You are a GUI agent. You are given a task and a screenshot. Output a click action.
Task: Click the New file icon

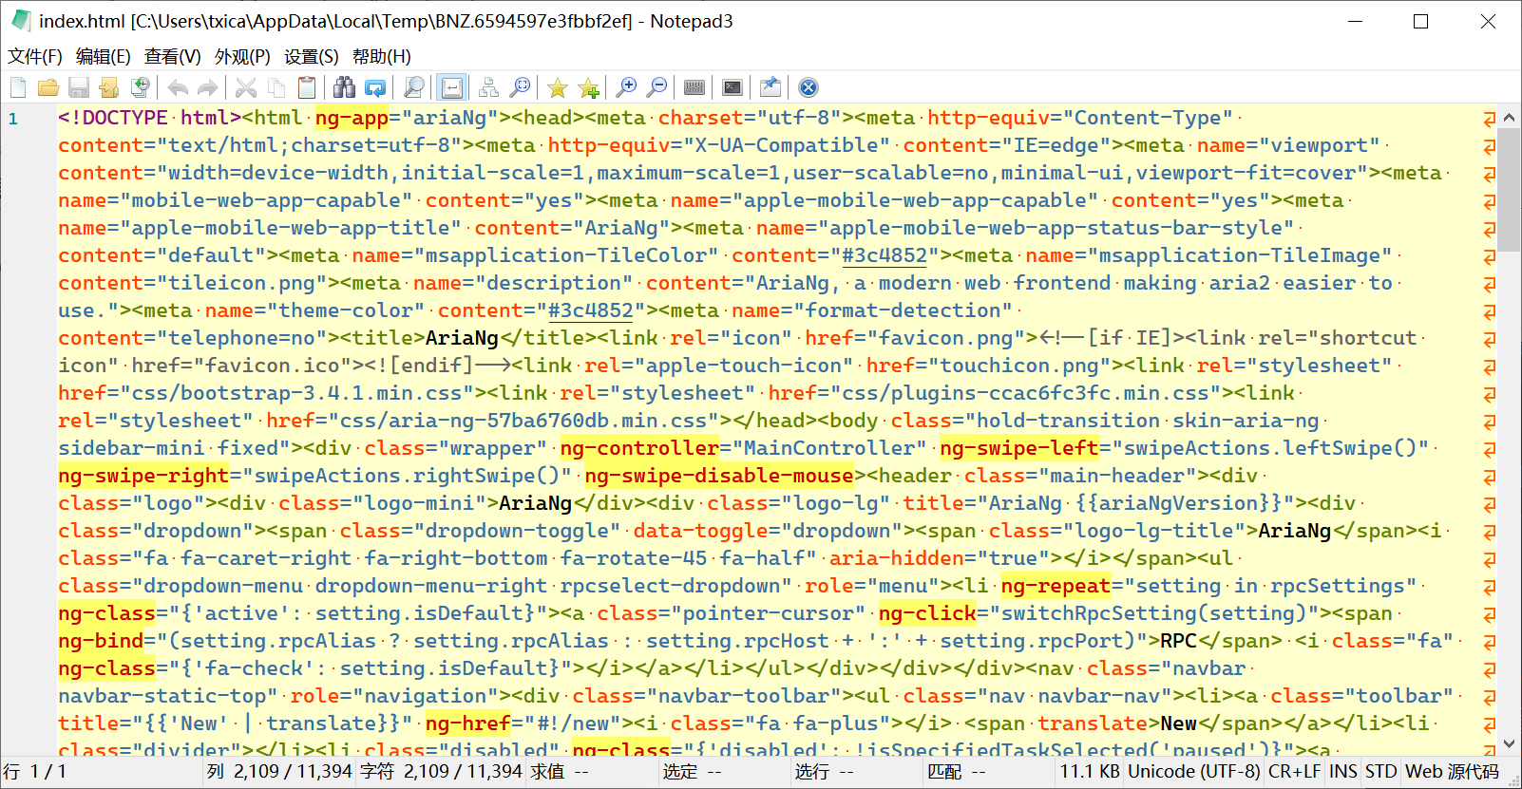(18, 88)
